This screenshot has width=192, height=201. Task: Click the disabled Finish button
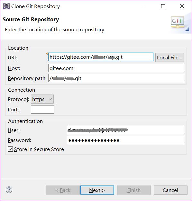coord(134,190)
